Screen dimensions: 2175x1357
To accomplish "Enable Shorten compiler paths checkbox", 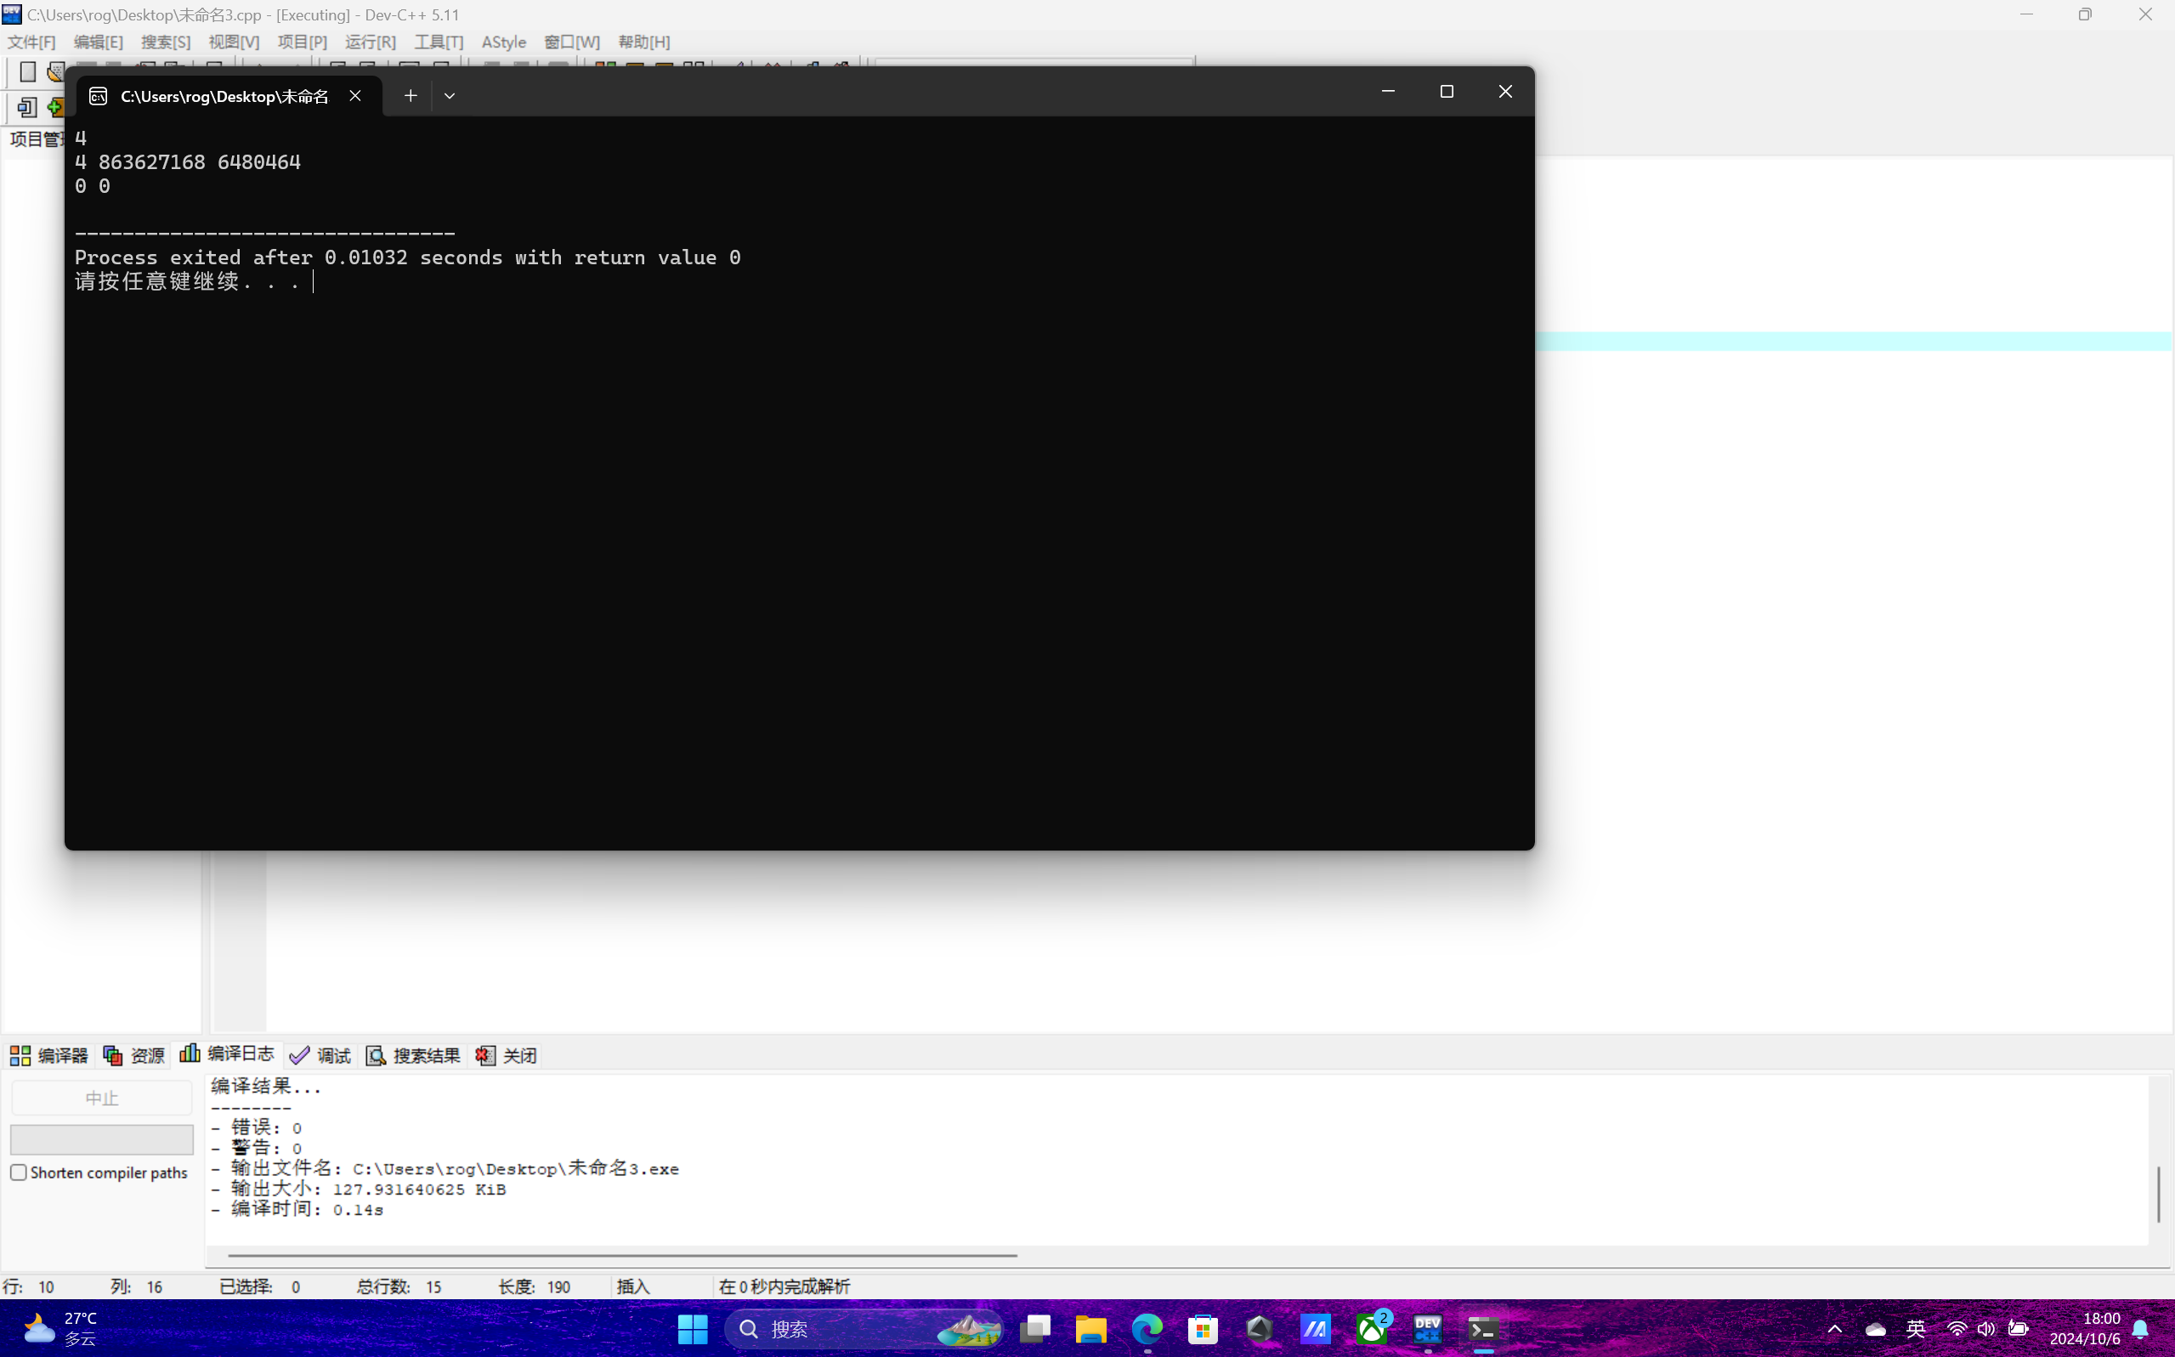I will tap(19, 1172).
